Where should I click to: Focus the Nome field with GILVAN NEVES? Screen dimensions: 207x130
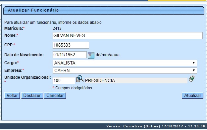tap(128, 36)
